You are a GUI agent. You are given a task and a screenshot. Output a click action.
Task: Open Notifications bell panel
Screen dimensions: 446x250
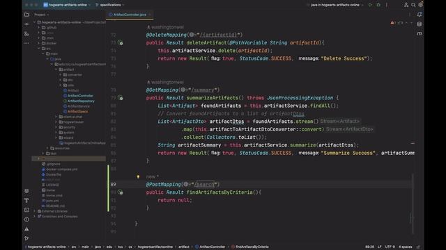(x=420, y=15)
